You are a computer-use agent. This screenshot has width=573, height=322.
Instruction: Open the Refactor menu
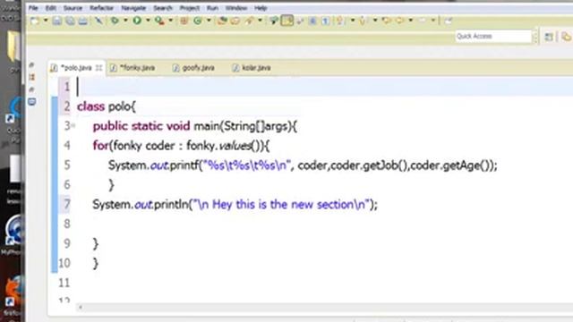101,8
